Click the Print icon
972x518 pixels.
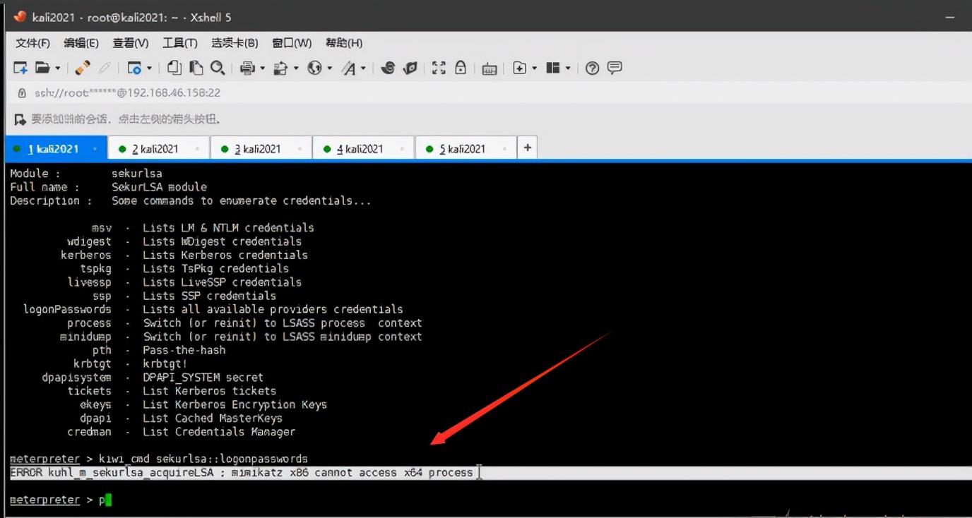[247, 68]
